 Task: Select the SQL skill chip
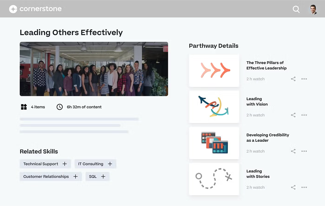(93, 177)
